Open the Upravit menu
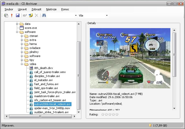 coord(22,9)
